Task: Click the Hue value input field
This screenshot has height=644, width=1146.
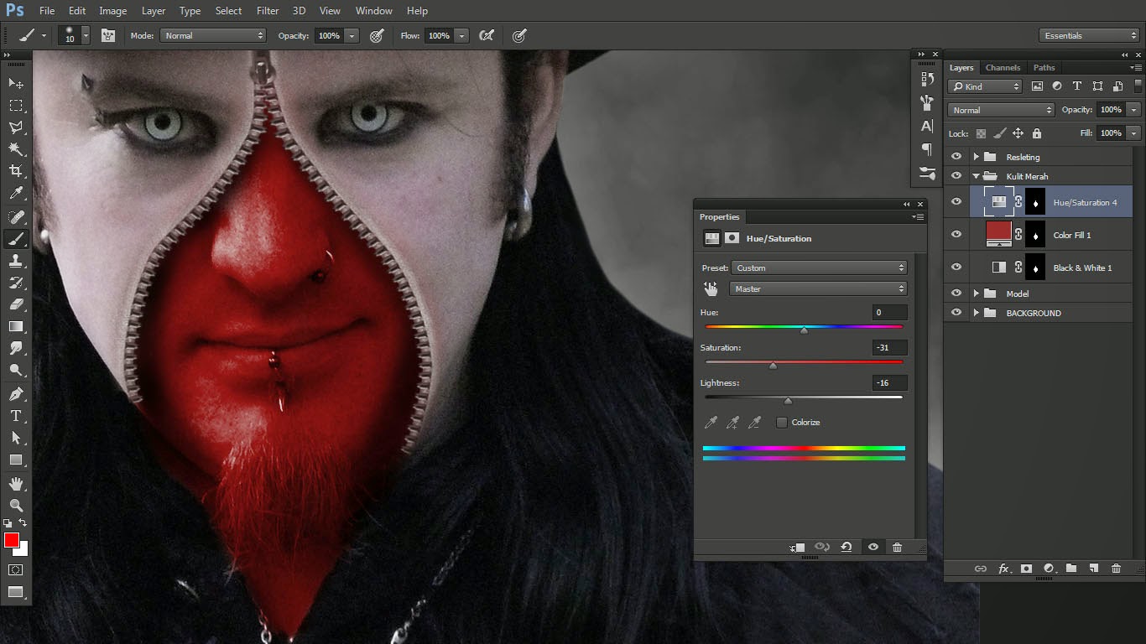Action: (x=889, y=312)
